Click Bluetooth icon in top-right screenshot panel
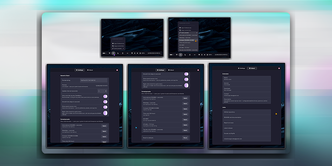 (202, 55)
